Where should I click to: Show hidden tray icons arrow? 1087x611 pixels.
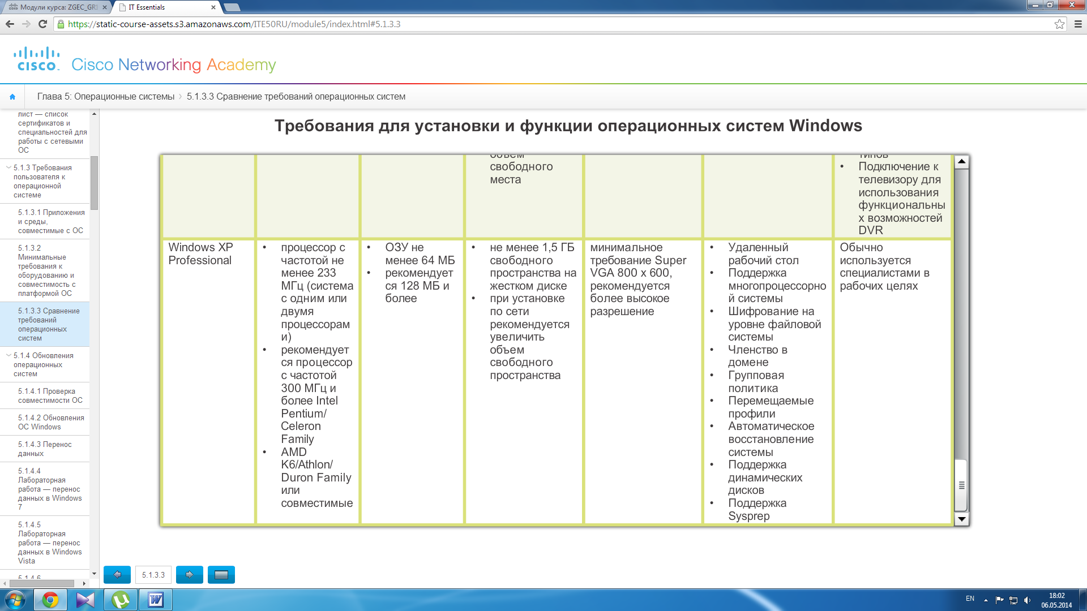pyautogui.click(x=986, y=600)
